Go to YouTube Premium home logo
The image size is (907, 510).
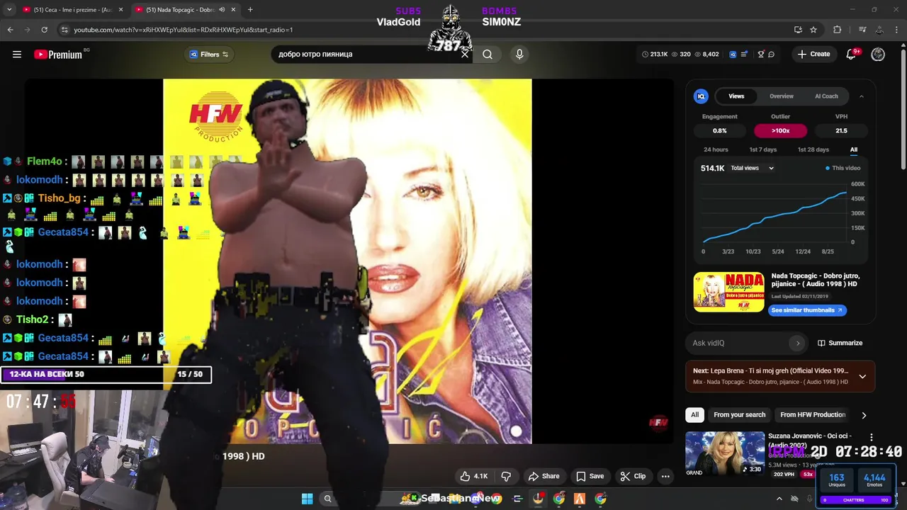coord(58,55)
